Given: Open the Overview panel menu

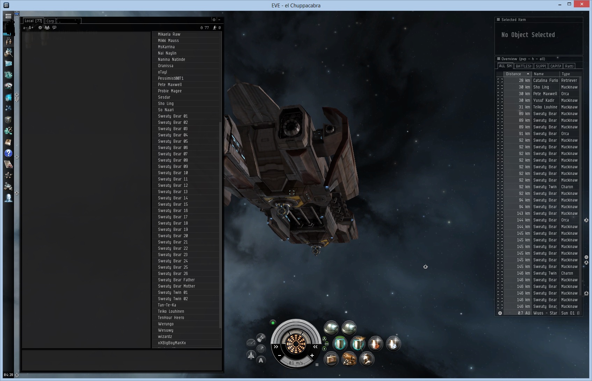Looking at the screenshot, I should [x=498, y=59].
